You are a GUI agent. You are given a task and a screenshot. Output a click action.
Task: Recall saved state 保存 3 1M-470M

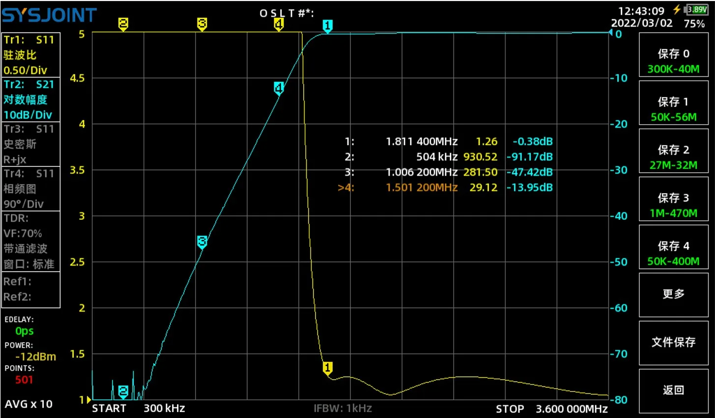[x=673, y=199]
